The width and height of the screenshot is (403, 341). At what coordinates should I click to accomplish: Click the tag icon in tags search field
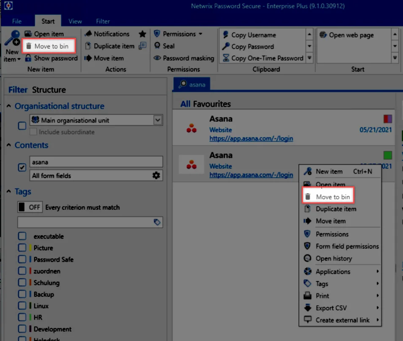[157, 222]
